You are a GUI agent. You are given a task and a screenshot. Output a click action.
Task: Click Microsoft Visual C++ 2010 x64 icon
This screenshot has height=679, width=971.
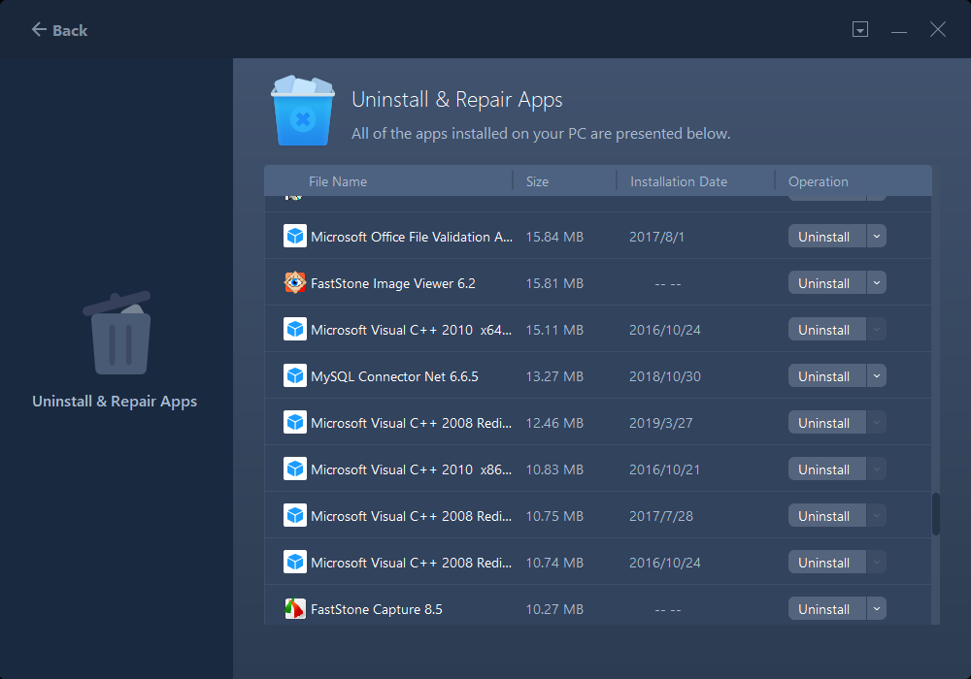point(295,329)
